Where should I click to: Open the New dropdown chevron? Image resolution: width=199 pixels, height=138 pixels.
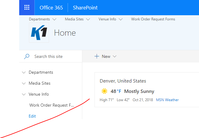115,56
